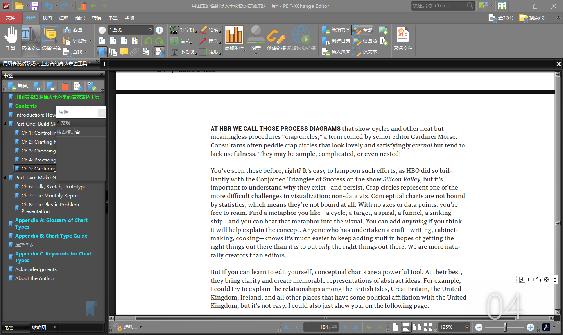Set view to actual size 1:1
Screen dimensions: 563x335
point(102,41)
